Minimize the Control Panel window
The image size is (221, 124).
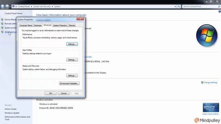click(x=206, y=1)
